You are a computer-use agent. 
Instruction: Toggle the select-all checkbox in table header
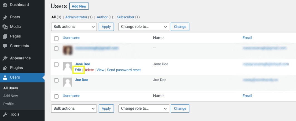coord(56,38)
